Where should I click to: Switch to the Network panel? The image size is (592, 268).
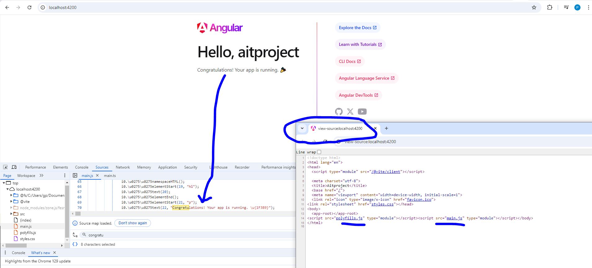123,167
